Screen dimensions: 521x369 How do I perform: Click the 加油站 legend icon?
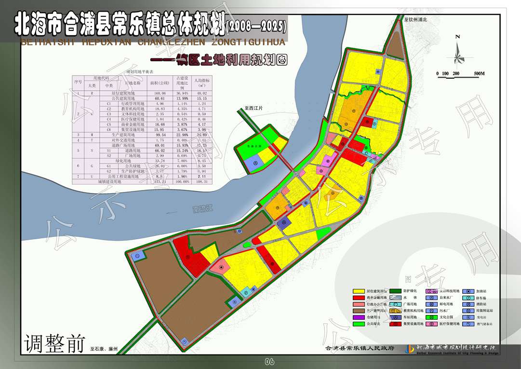(x=468, y=291)
